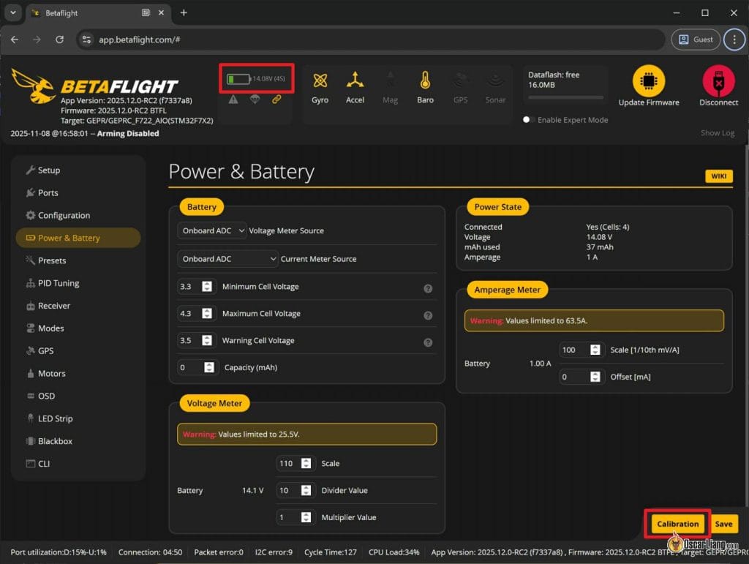Adjust Minimum Cell Voltage stepper
This screenshot has width=749, height=564.
[x=207, y=287]
